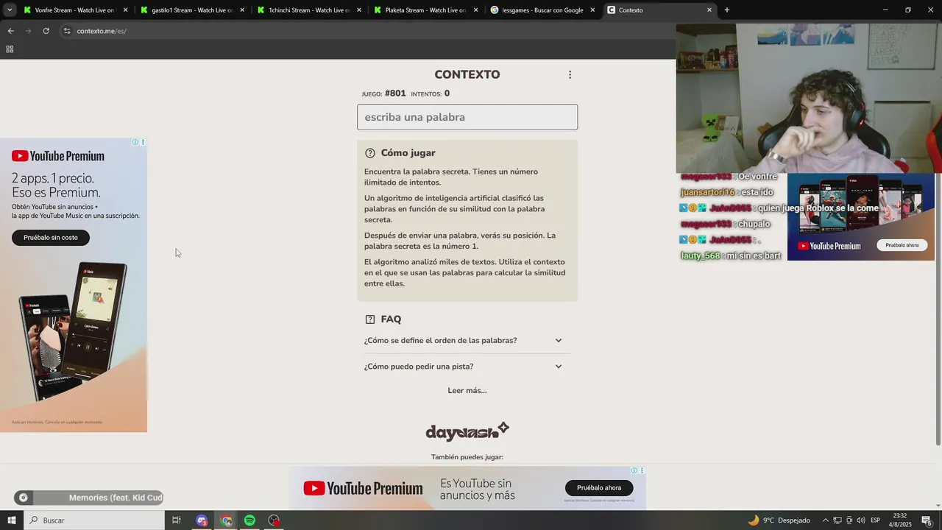
Task: Open the tab search dropdown arrow
Action: coord(9,10)
